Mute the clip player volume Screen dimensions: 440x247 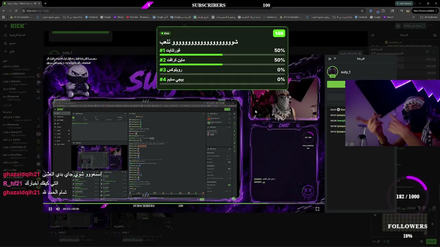(x=58, y=209)
